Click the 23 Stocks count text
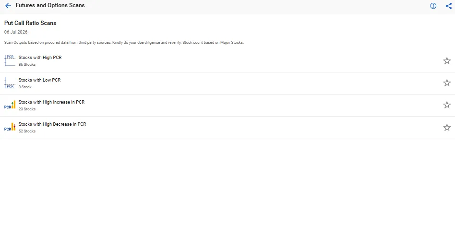The height and width of the screenshot is (250, 455). tap(27, 109)
